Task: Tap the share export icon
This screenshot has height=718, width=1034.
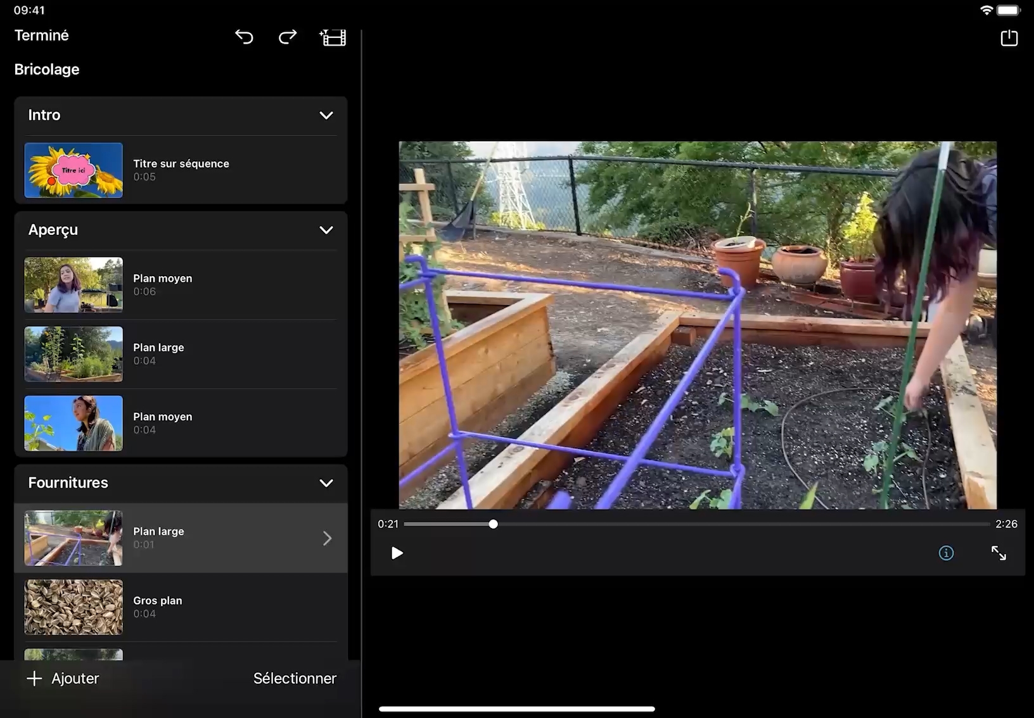Action: (x=1009, y=38)
